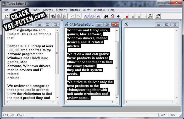Open the Macros menu
This screenshot has height=119, width=184.
point(48,10)
